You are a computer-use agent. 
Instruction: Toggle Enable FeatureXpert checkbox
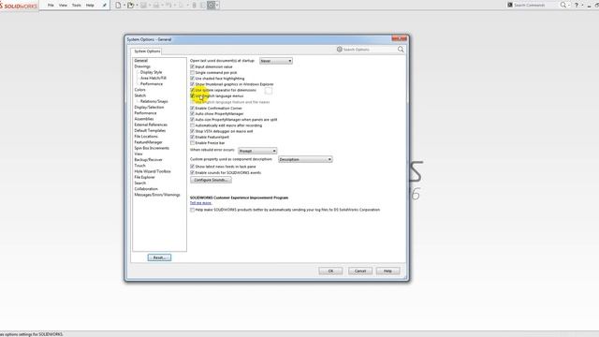click(x=192, y=137)
